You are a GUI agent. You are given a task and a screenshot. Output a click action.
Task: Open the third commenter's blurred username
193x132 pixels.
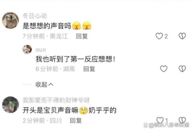click(x=56, y=100)
